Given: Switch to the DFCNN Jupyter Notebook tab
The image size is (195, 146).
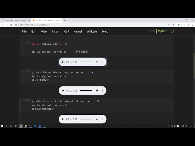Looking at the screenshot, I should tap(45, 20).
